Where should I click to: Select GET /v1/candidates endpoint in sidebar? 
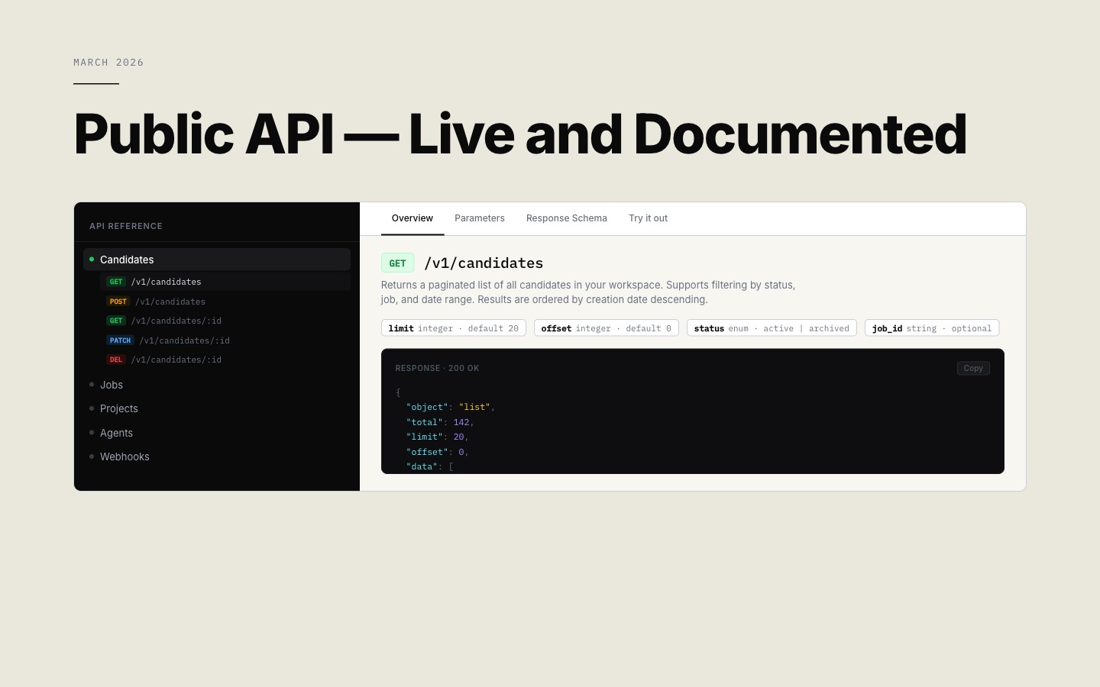point(225,282)
